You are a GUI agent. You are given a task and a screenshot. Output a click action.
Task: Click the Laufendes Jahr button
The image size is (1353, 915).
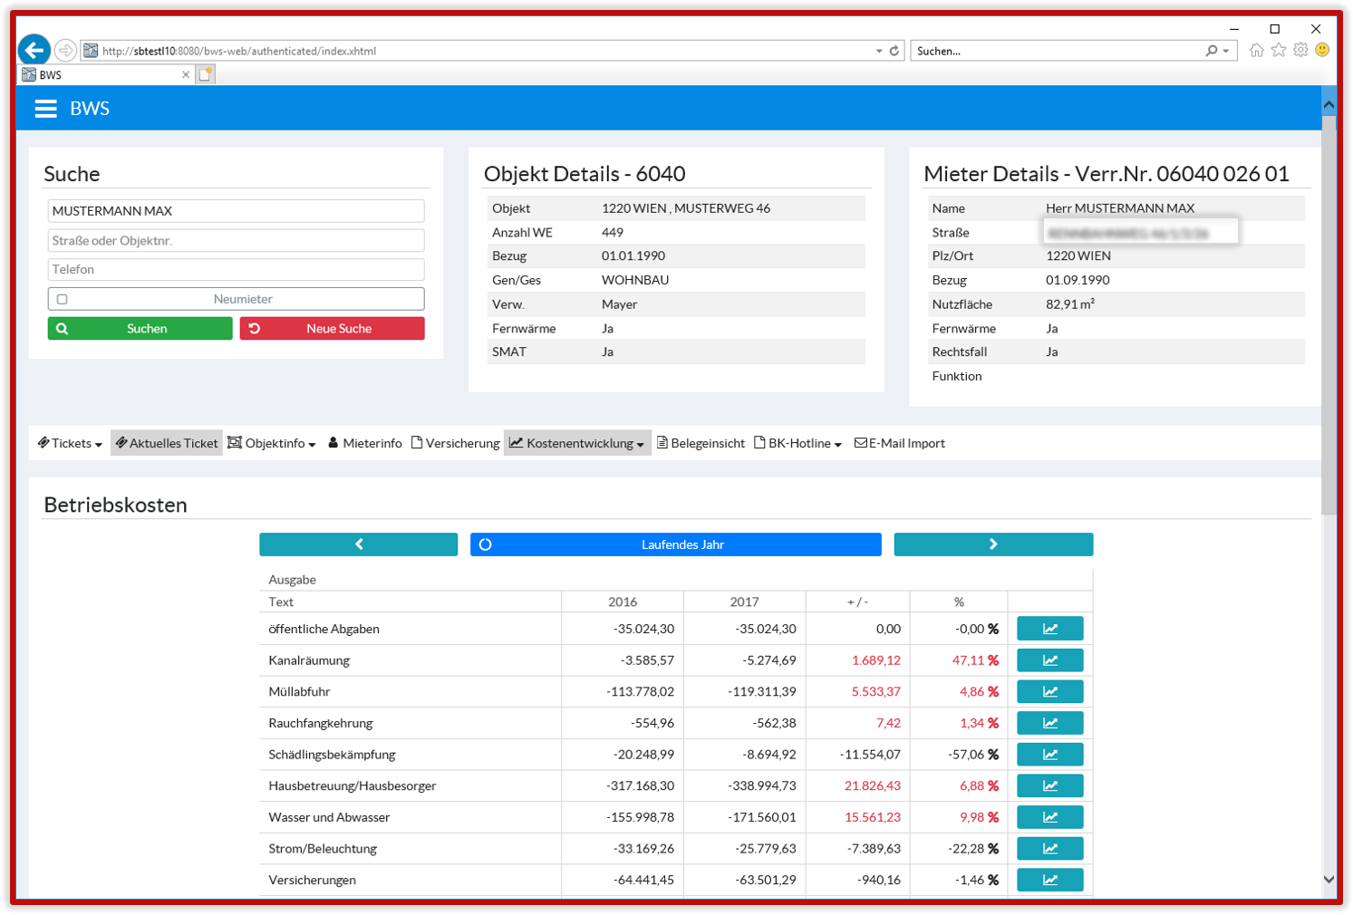tap(675, 544)
